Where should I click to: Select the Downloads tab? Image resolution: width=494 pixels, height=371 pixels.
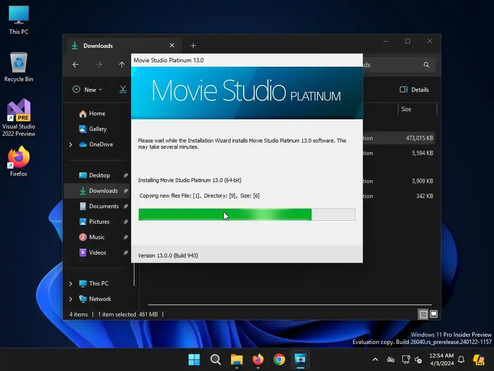click(x=124, y=46)
